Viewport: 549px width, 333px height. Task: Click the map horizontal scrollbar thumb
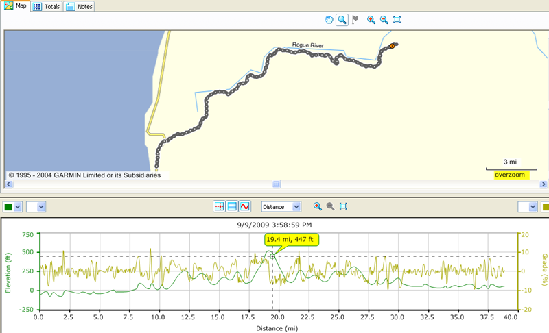pyautogui.click(x=277, y=184)
